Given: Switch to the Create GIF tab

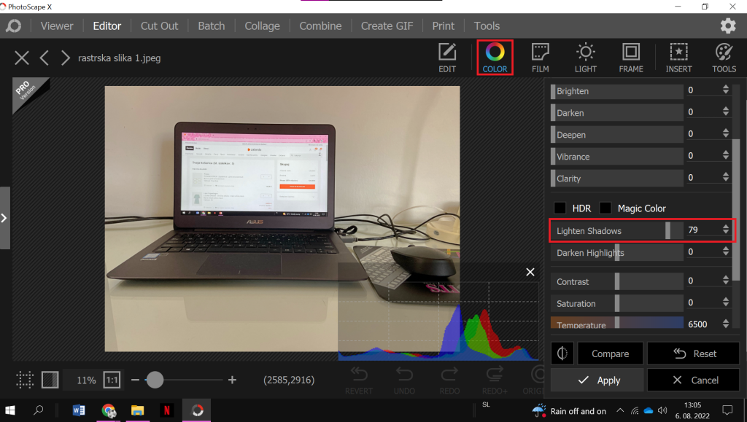Looking at the screenshot, I should [x=387, y=26].
